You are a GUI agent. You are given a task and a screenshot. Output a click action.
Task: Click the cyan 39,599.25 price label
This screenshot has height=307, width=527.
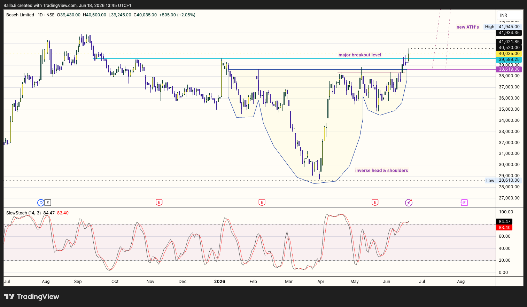509,60
